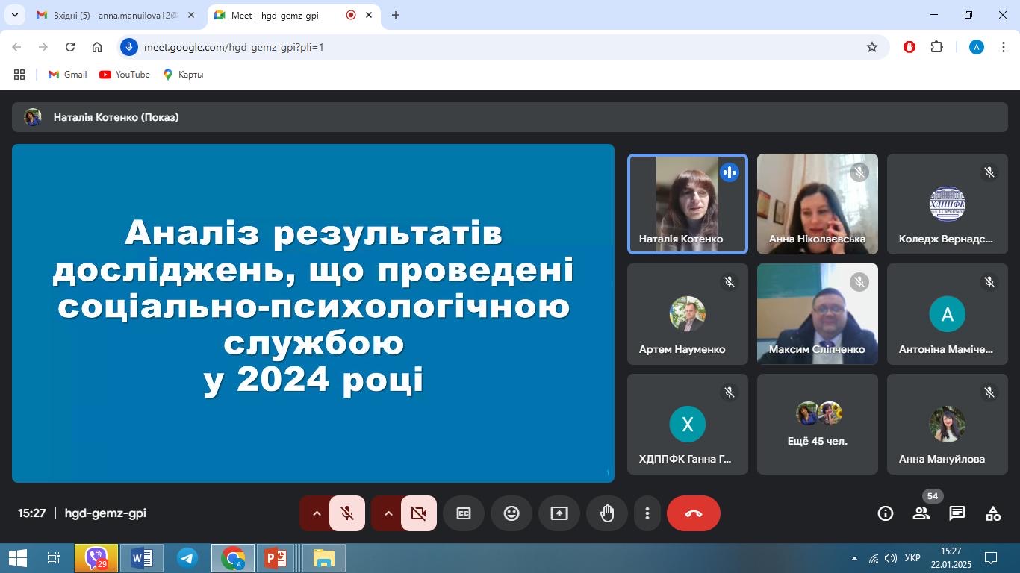
Task: Open more options three-dot menu
Action: click(647, 513)
